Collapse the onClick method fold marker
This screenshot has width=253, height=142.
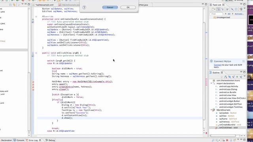pos(36,53)
